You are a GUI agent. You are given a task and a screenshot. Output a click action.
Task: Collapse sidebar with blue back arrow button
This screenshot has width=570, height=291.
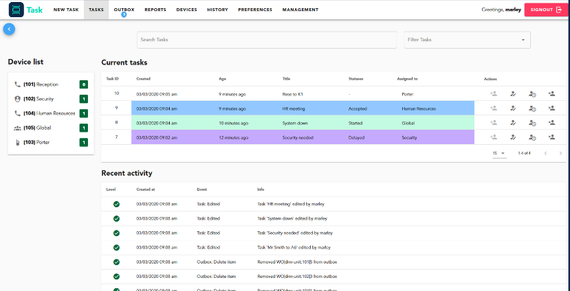(9, 29)
